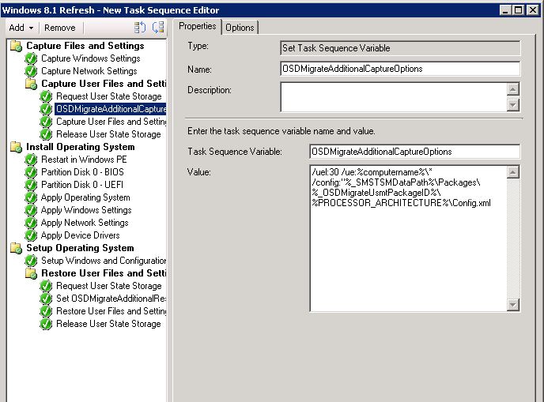The height and width of the screenshot is (402, 544).
Task: Click inside the Value text area
Action: pyautogui.click(x=408, y=239)
